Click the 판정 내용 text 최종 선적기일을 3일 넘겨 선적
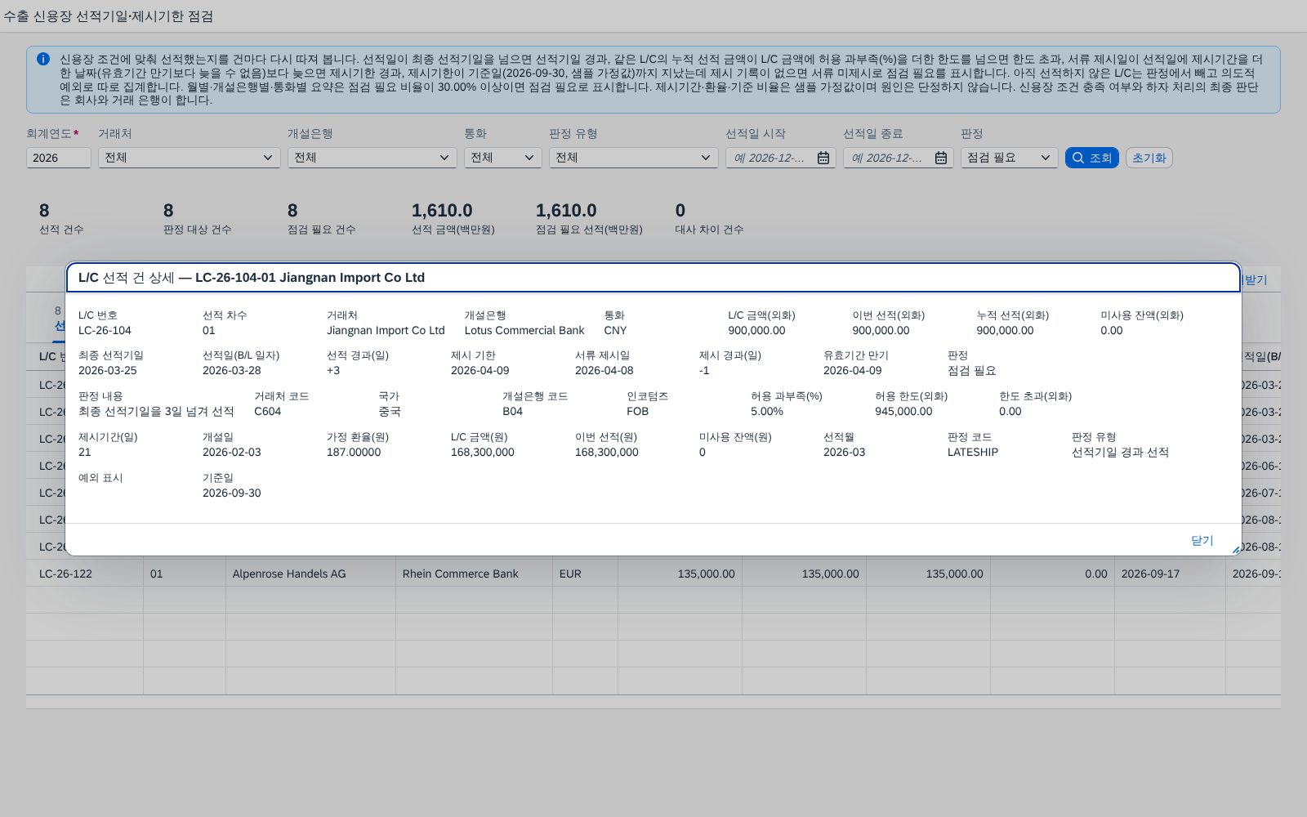Screen dimensions: 1307x817 (156, 412)
